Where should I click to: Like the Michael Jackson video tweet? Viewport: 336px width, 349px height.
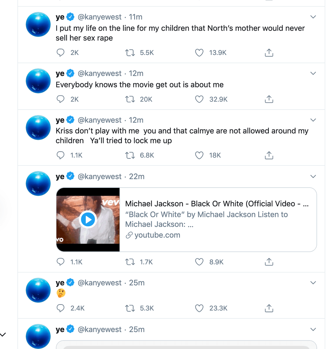click(x=199, y=262)
